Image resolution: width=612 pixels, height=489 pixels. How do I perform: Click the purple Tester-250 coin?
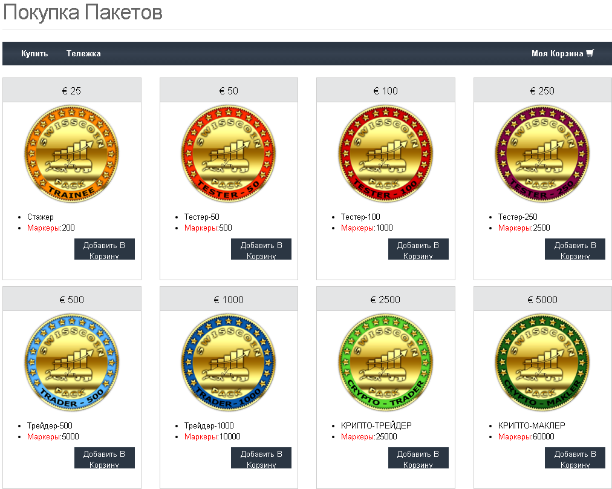tap(542, 154)
